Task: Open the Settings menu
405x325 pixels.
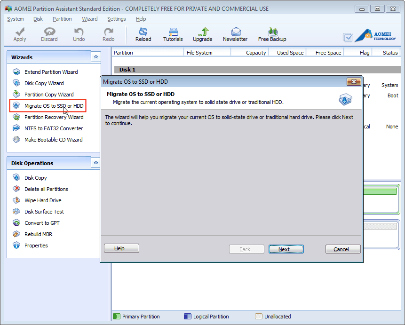Action: click(x=117, y=19)
